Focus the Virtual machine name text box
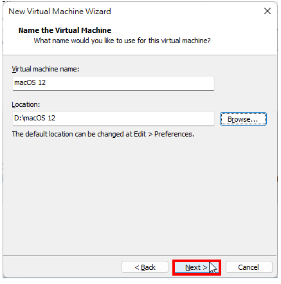Viewport: 281px width, 284px height. pyautogui.click(x=113, y=83)
